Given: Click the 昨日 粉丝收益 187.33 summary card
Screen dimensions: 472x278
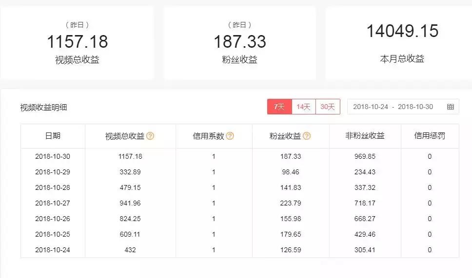Looking at the screenshot, I should [239, 43].
